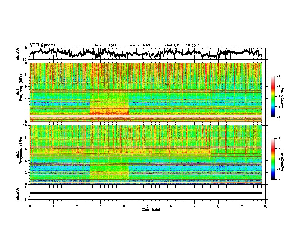Click time axis tick label '7'
299x231 pixels.
[195, 206]
